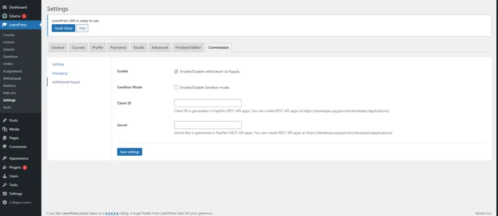Click the five-star rating link
The height and width of the screenshot is (216, 498).
click(x=112, y=213)
